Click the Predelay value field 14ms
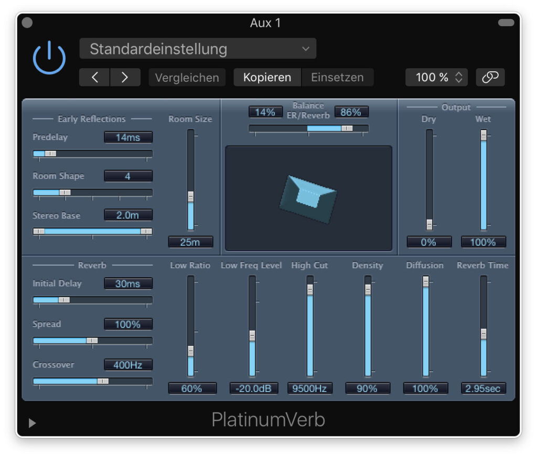 128,137
